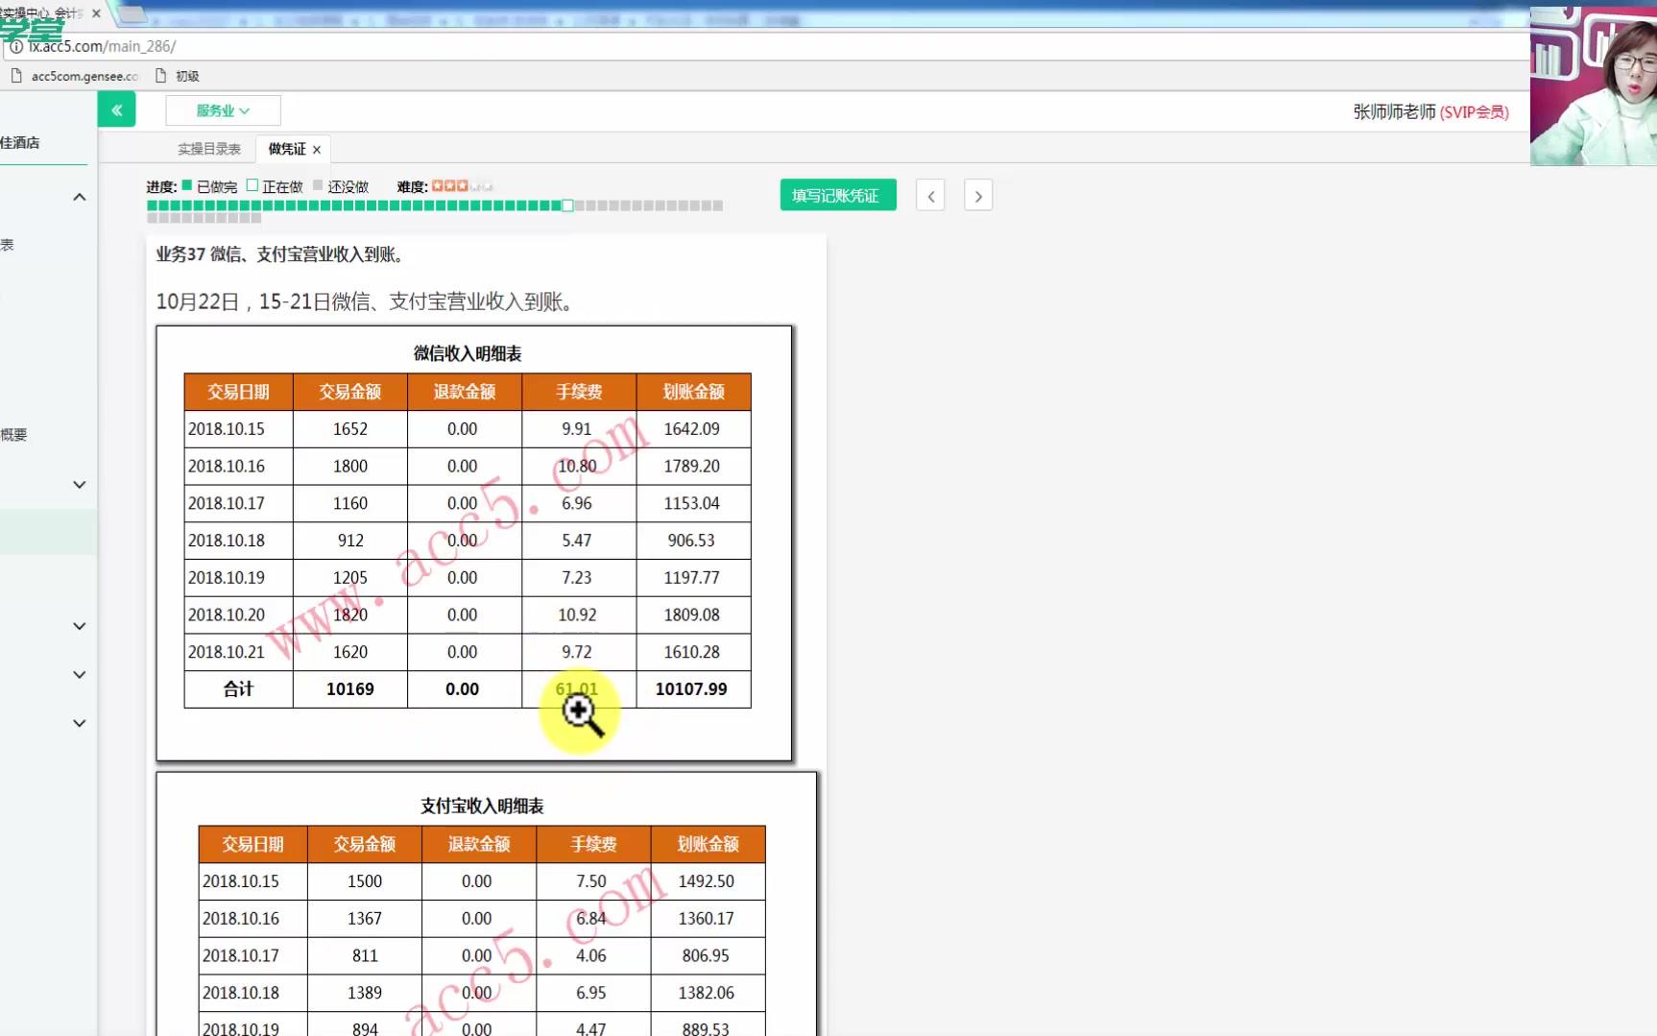1657x1036 pixels.
Task: Click the site info icon in address bar
Action: point(16,46)
